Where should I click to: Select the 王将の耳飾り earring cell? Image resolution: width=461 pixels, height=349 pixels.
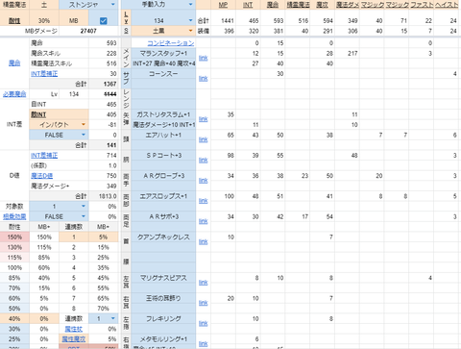tap(163, 298)
